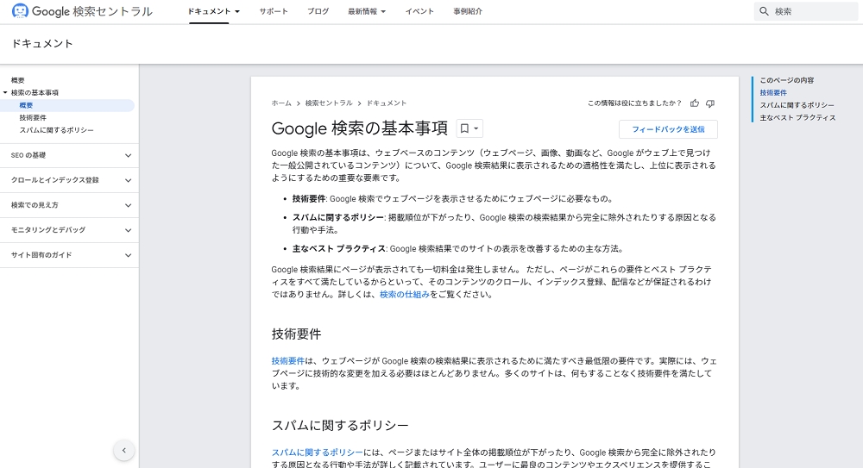Click the Google 検索の基本事項 page title
The image size is (863, 468).
coord(359,128)
